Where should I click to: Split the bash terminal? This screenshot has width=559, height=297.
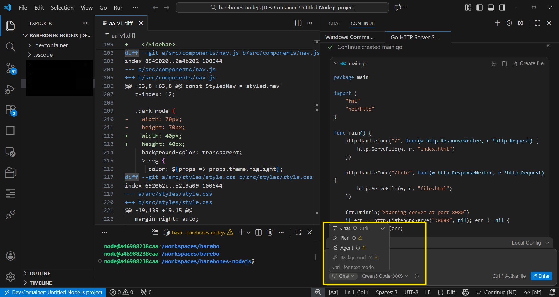258,232
